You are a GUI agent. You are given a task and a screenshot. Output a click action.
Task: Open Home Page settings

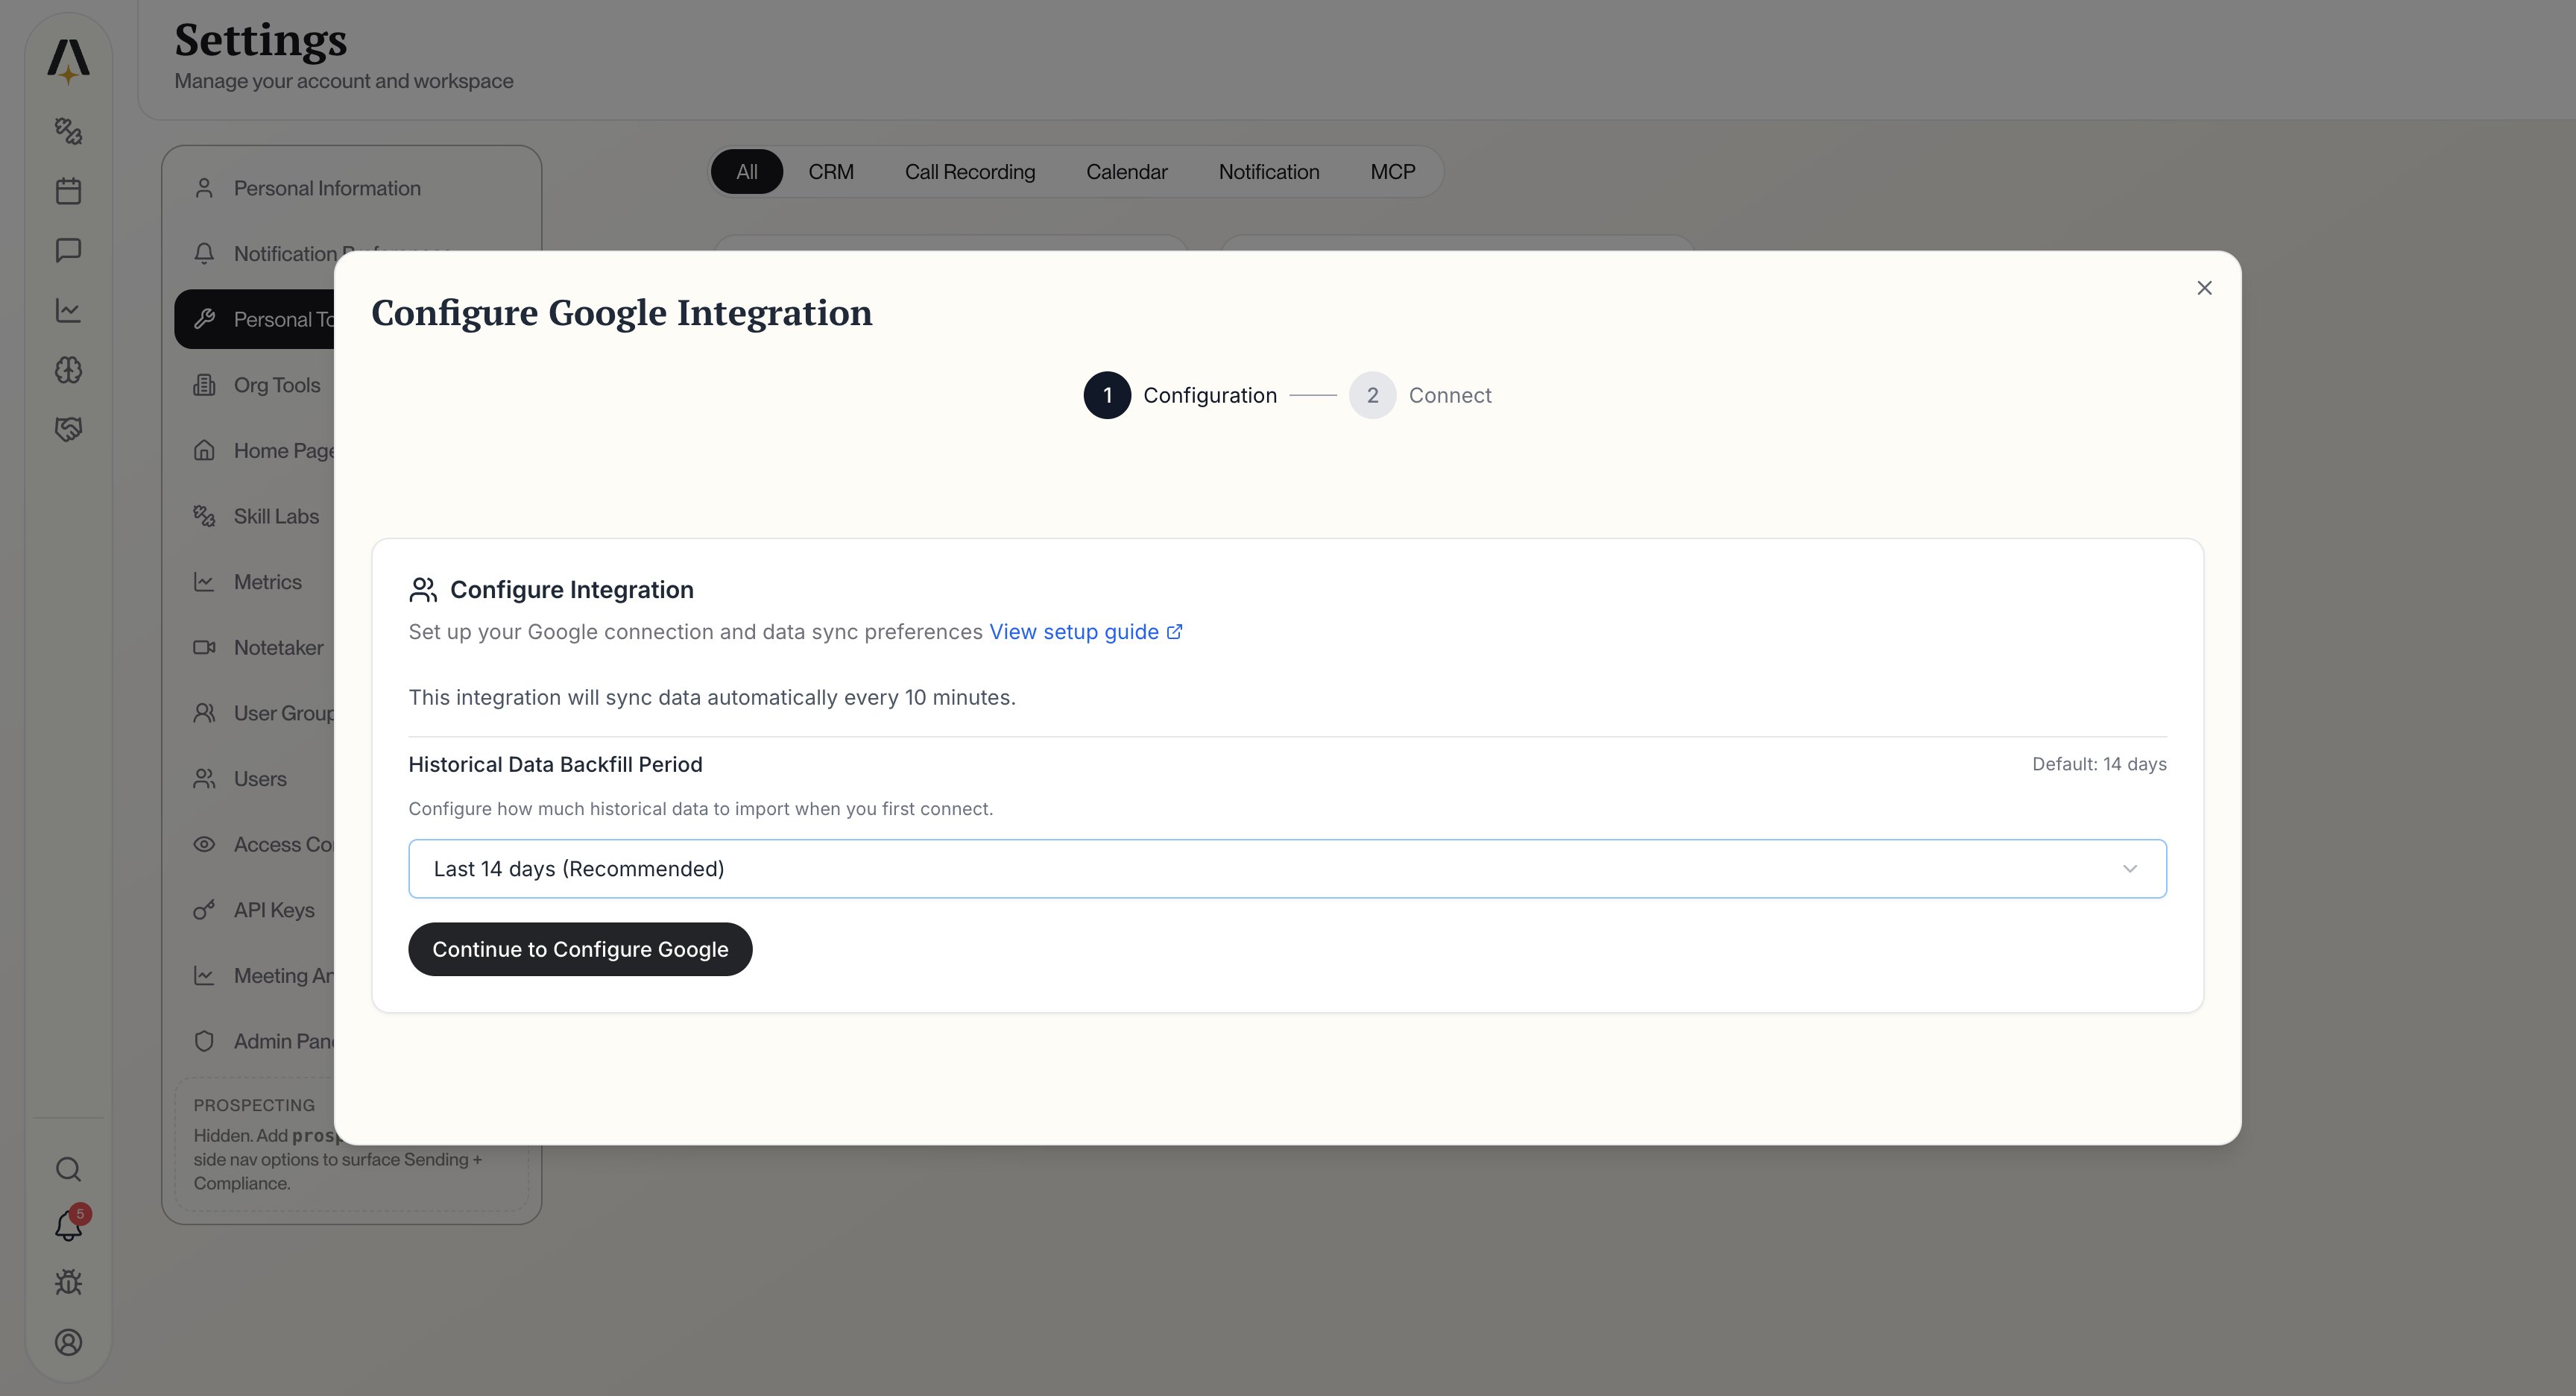coord(254,450)
